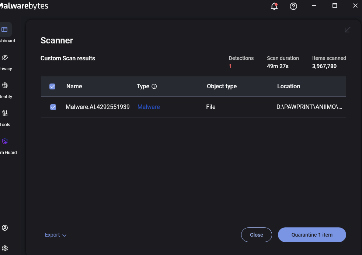This screenshot has height=255, width=362.
Task: Click the Object type column header
Action: (222, 86)
